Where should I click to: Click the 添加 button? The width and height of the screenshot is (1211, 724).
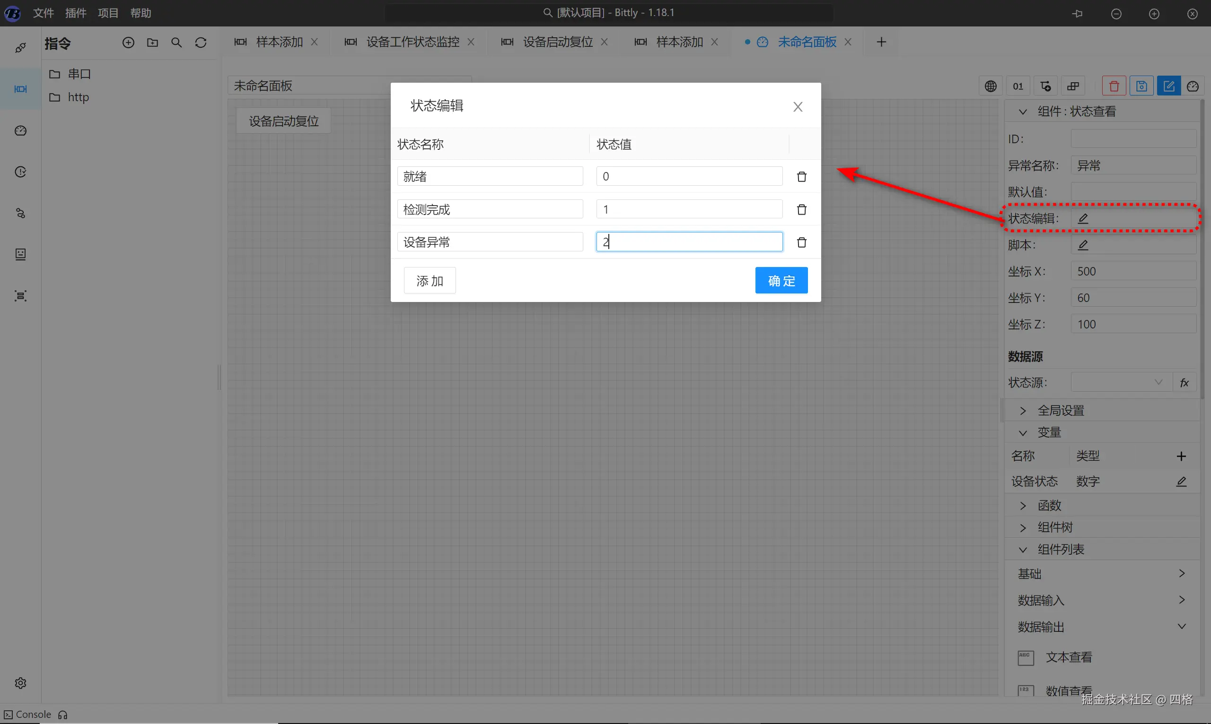(430, 281)
